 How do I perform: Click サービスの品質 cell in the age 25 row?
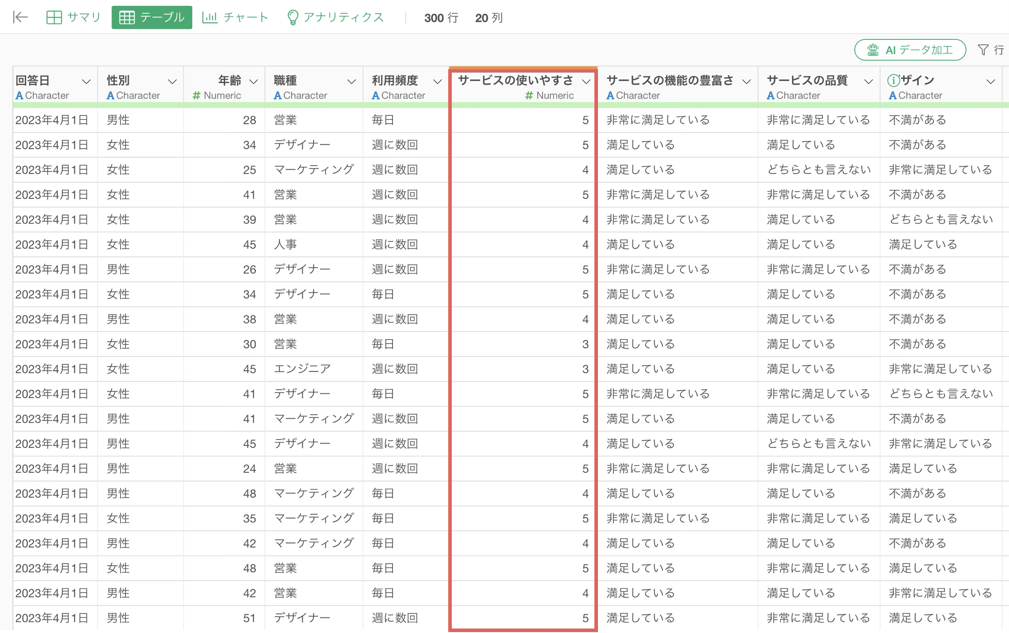[x=819, y=170]
